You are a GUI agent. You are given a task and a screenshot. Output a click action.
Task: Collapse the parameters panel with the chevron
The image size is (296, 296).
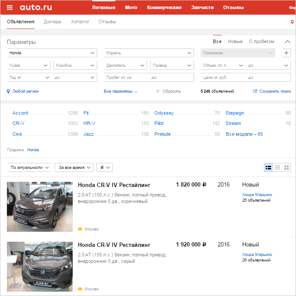click(287, 42)
